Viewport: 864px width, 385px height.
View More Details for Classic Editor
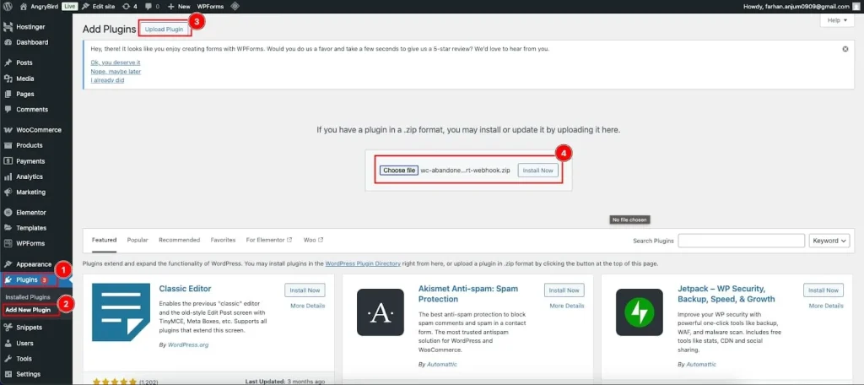(307, 306)
